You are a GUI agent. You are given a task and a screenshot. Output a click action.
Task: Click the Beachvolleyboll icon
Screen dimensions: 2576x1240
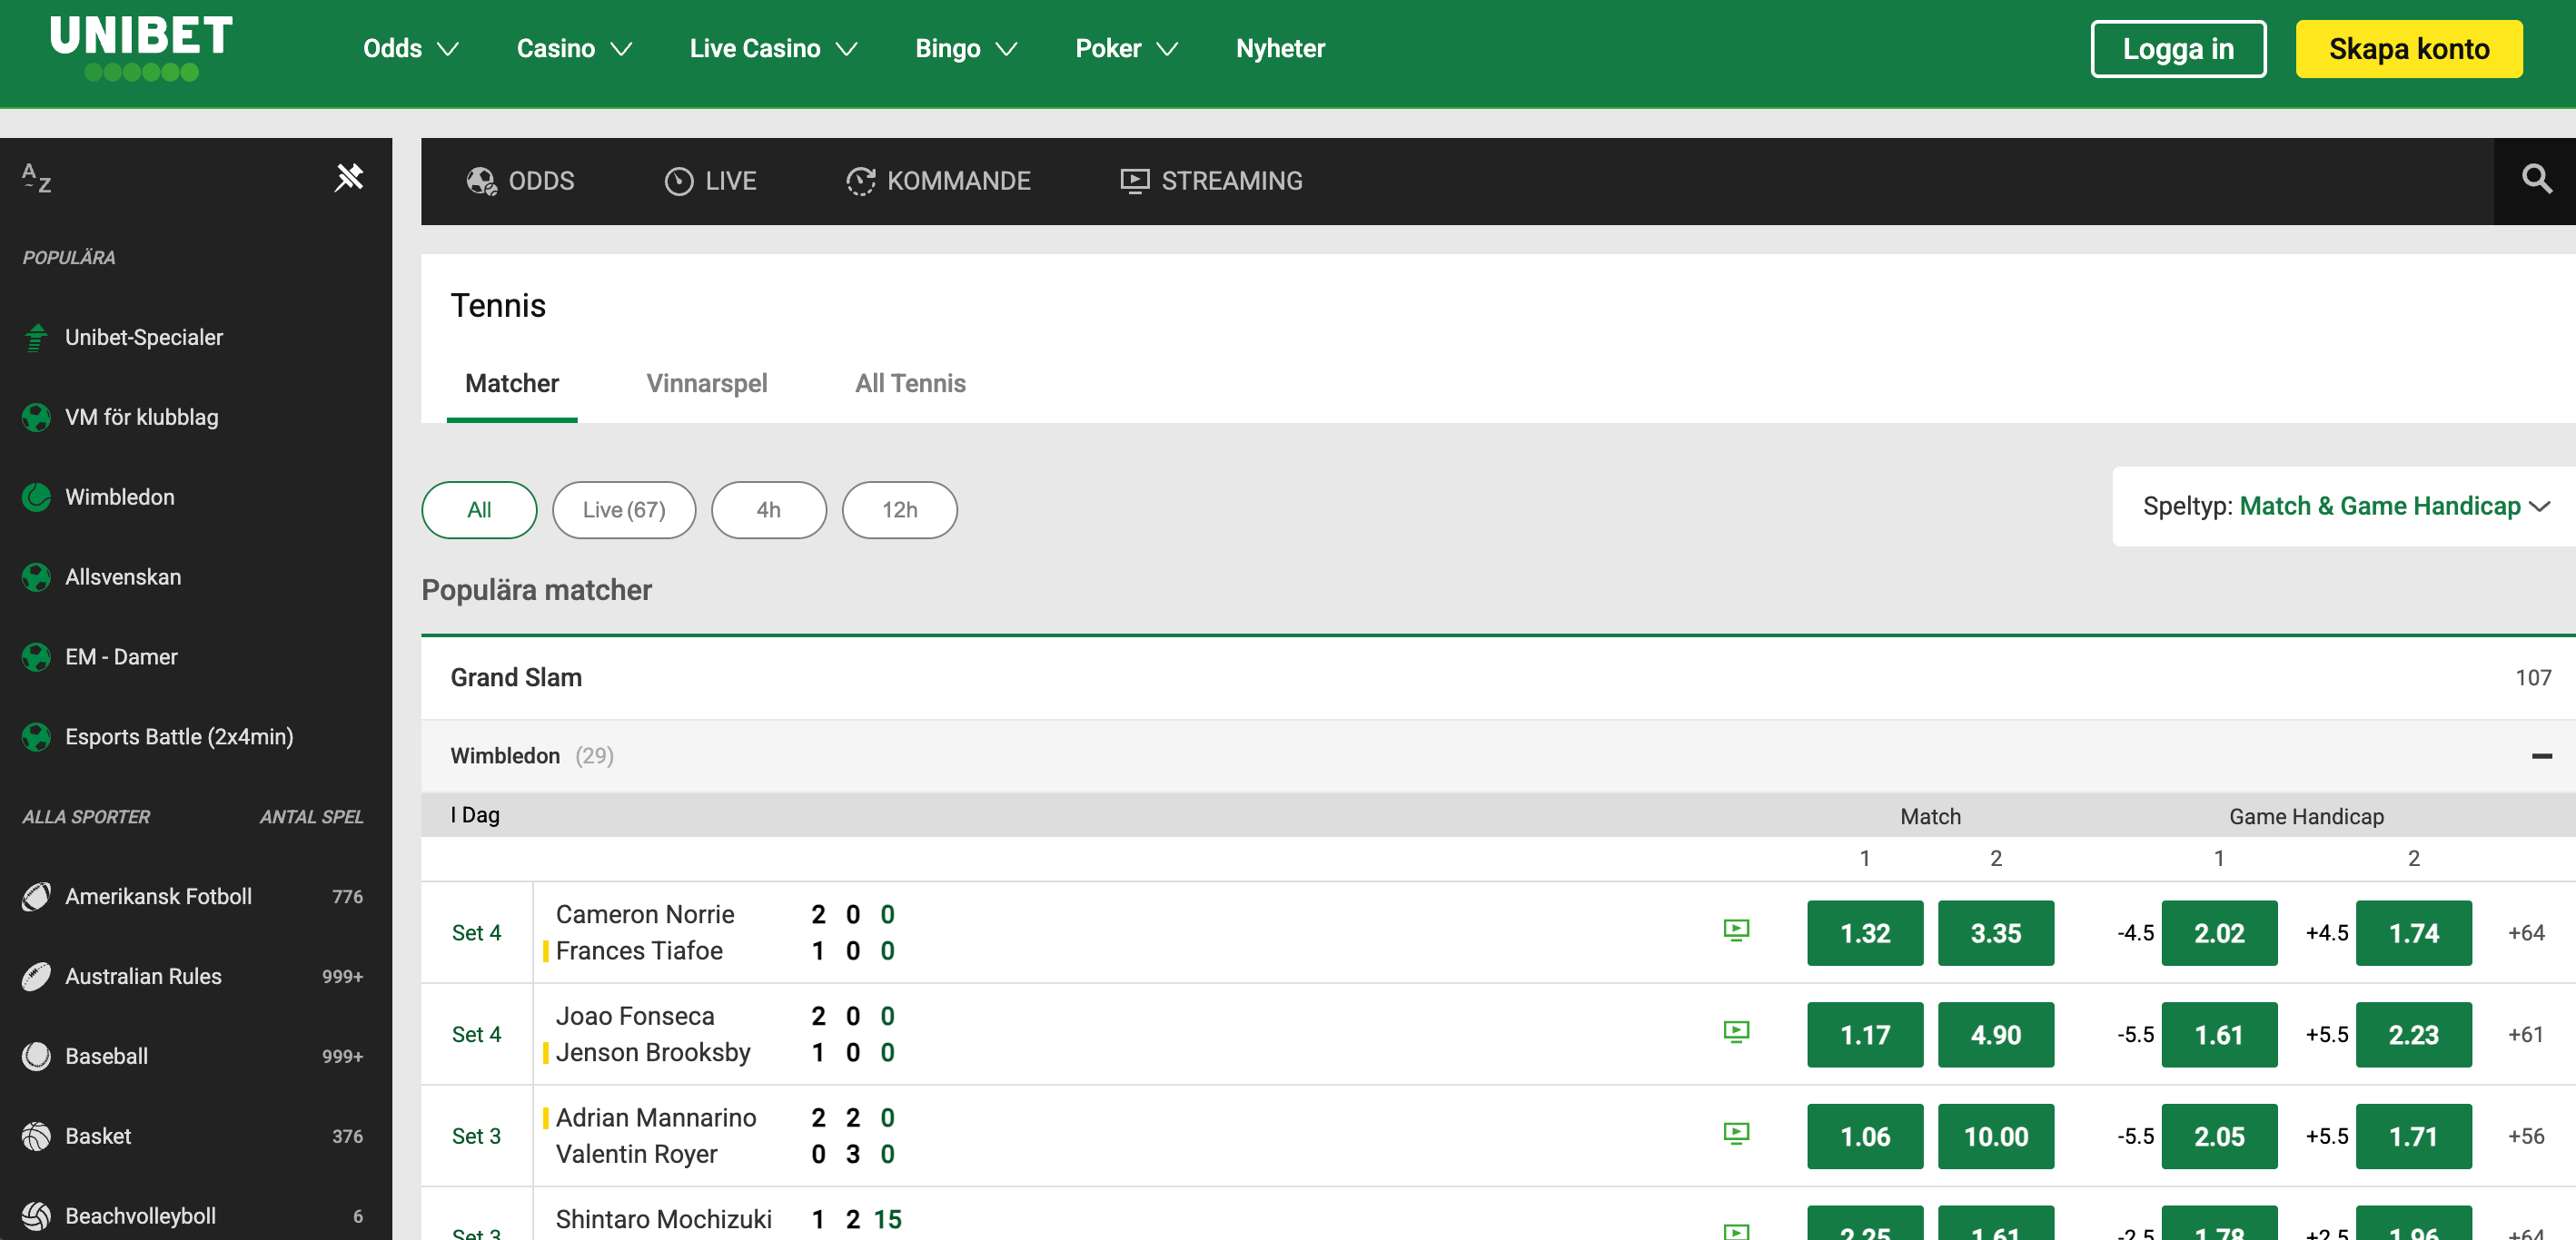click(x=36, y=1217)
